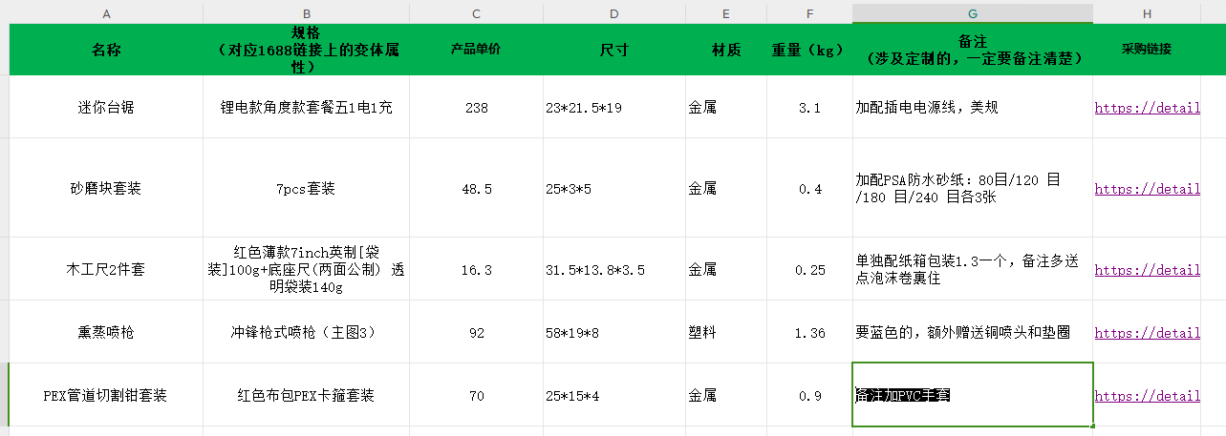Image resolution: width=1226 pixels, height=436 pixels.
Task: Open the purchase link for PEX管道切割钳套装
Action: pos(1147,395)
